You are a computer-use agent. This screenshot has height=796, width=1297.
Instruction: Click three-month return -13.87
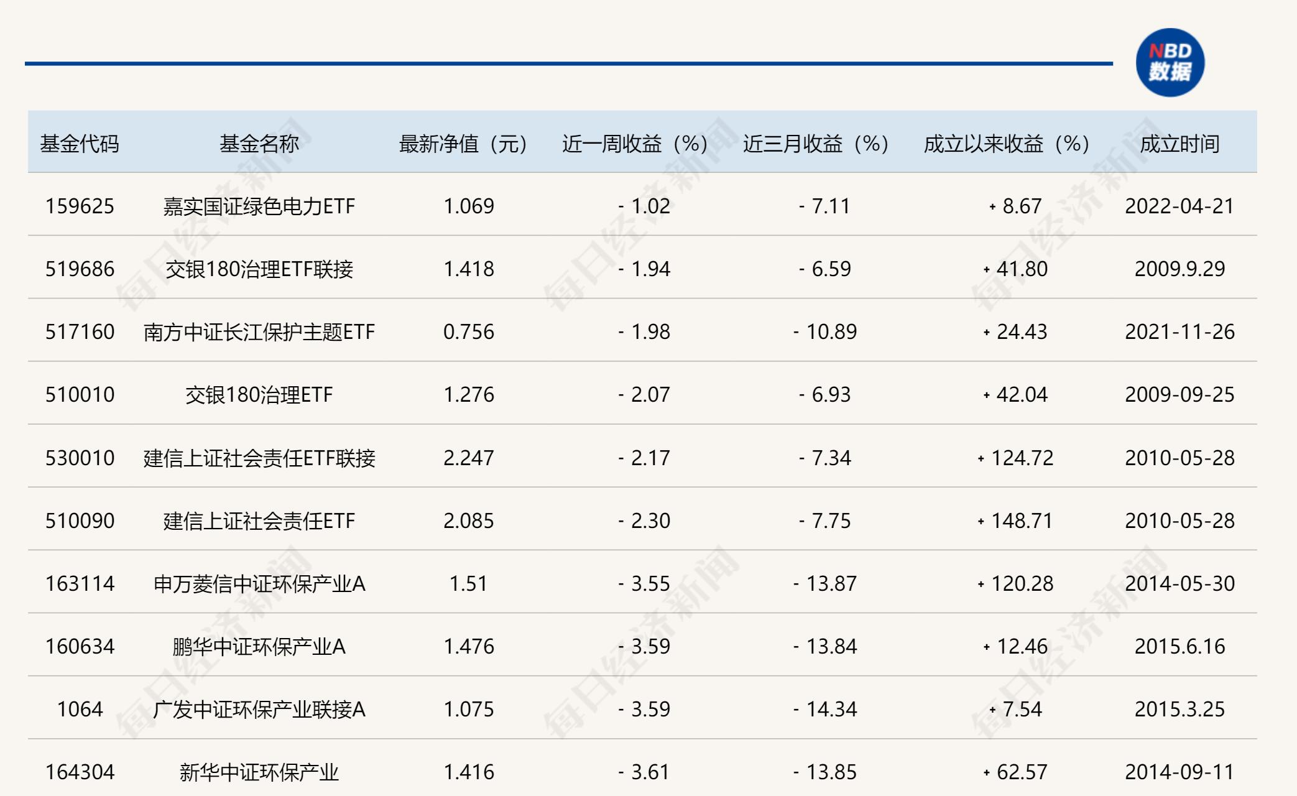coord(825,583)
